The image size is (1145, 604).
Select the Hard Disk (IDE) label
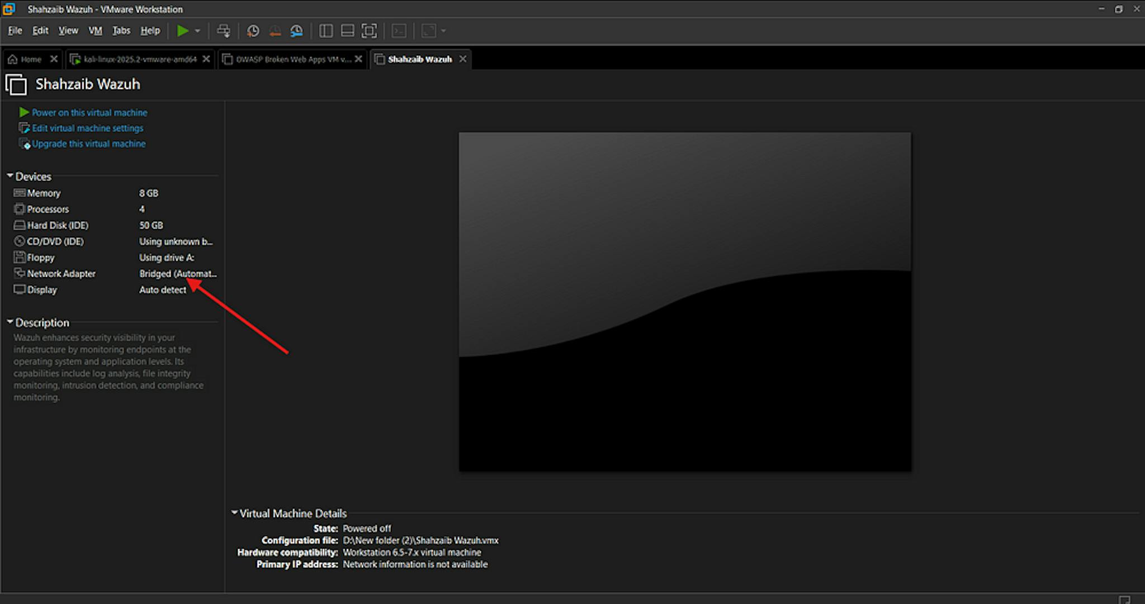(58, 225)
